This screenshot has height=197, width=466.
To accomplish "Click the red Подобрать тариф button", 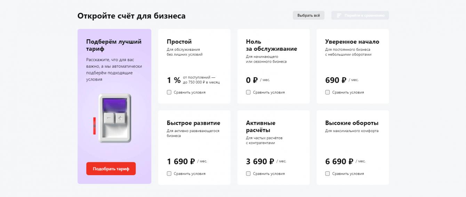I will [x=111, y=169].
